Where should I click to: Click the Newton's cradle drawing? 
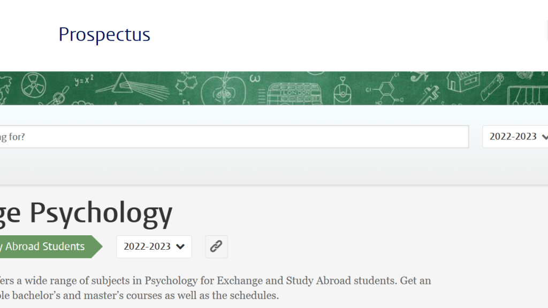point(527,95)
